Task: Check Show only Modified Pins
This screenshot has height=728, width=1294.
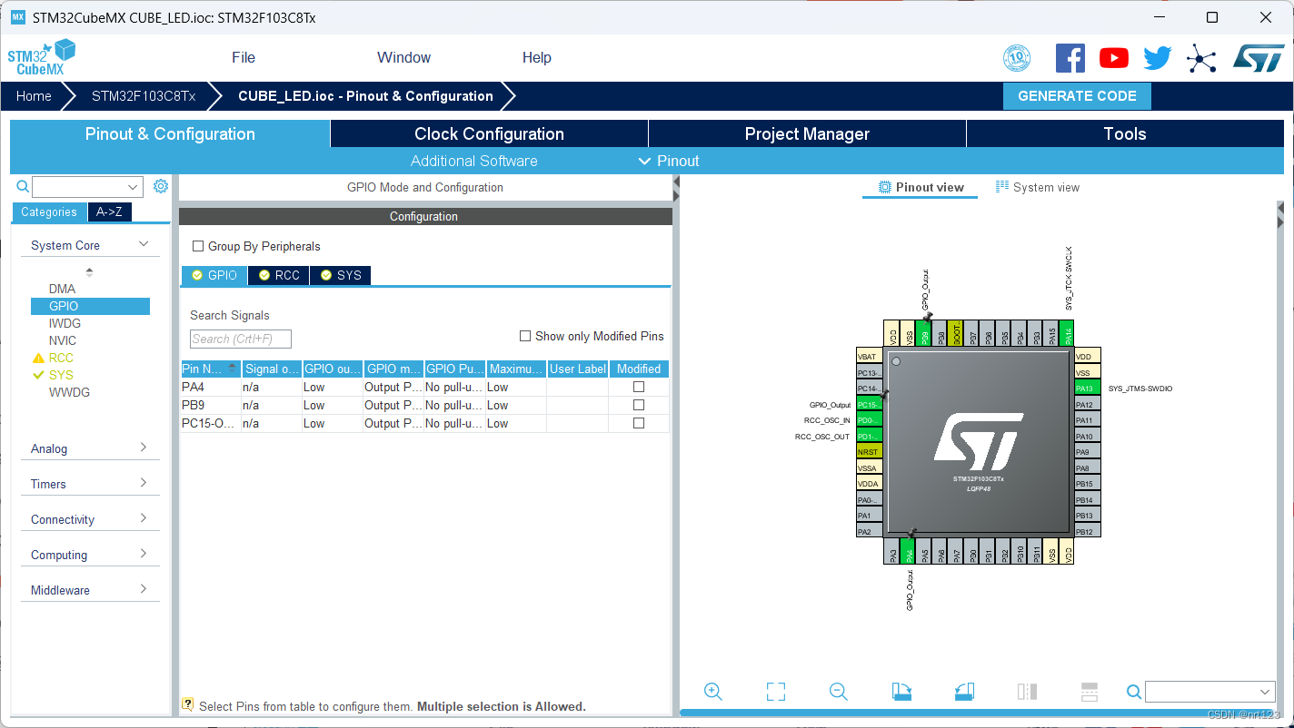Action: pos(525,335)
